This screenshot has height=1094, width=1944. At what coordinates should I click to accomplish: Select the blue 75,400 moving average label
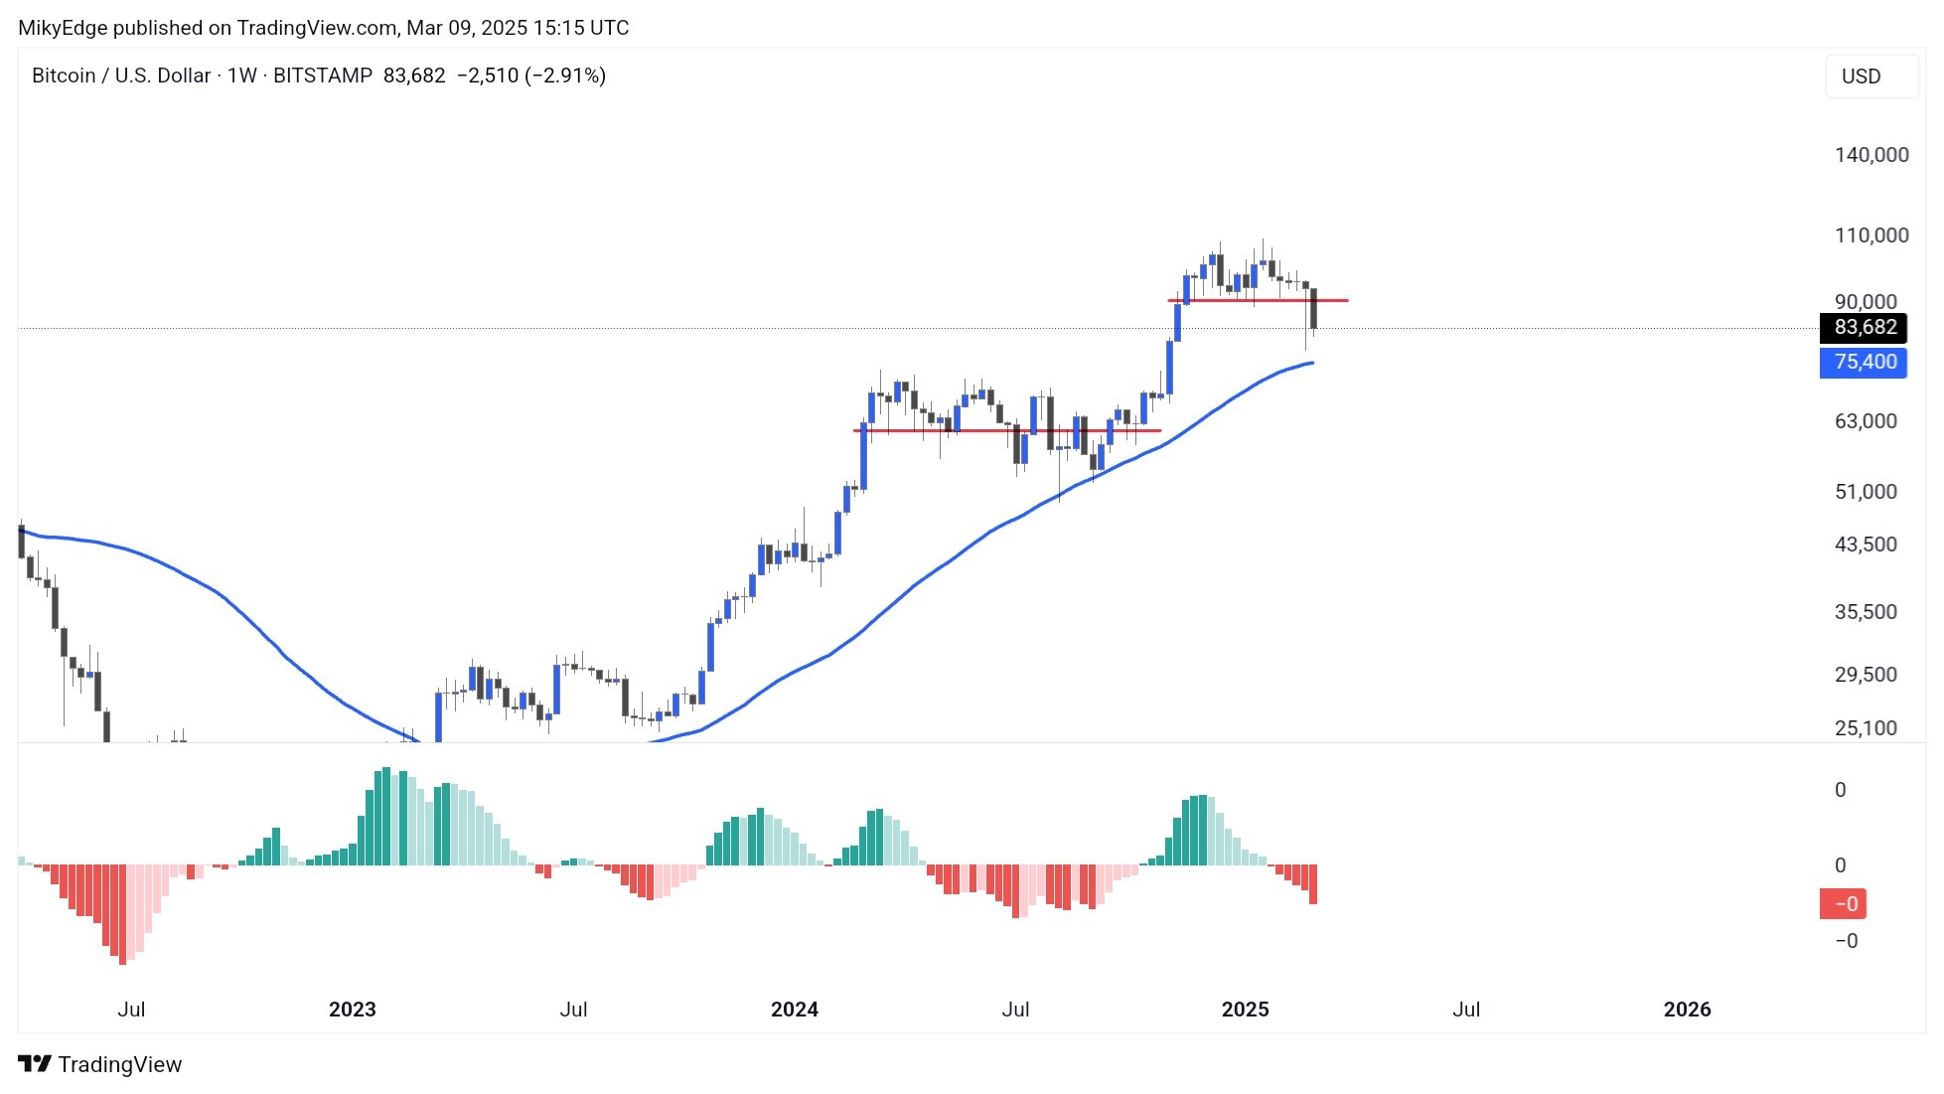point(1864,362)
